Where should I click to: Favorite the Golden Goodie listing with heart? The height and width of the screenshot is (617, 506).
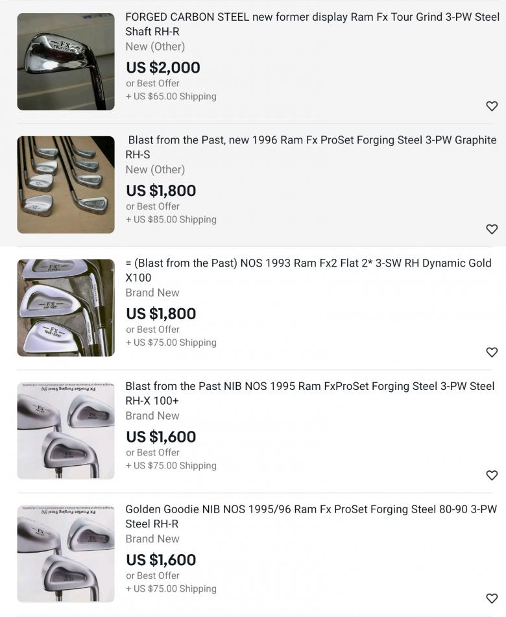coord(492,598)
